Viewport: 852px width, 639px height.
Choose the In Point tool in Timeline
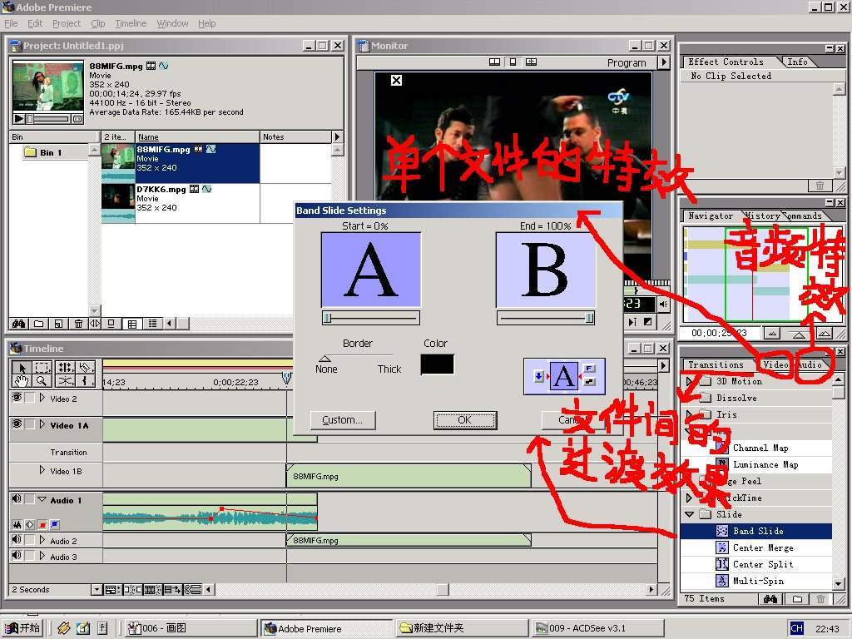point(86,381)
